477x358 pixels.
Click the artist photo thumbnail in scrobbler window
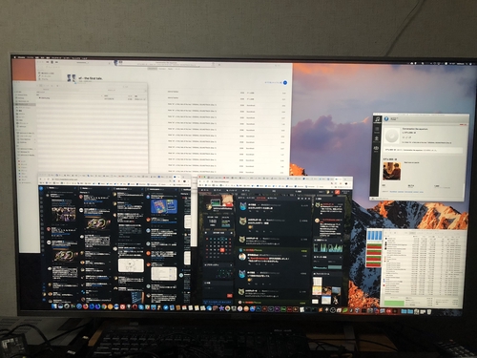pyautogui.click(x=392, y=171)
